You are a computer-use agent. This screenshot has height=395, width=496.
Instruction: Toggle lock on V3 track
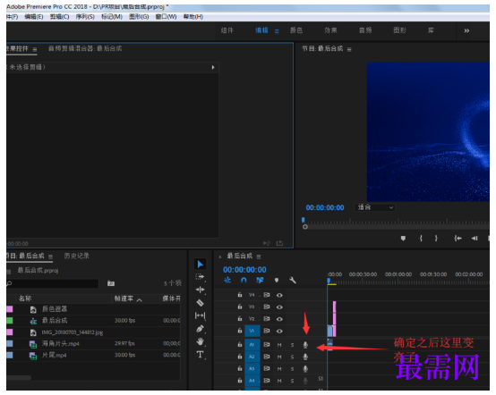240,307
